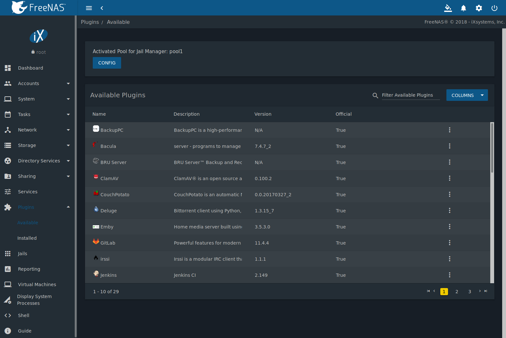Click the Filter Available Plugins field
Viewport: 506px width, 338px height.
point(410,95)
